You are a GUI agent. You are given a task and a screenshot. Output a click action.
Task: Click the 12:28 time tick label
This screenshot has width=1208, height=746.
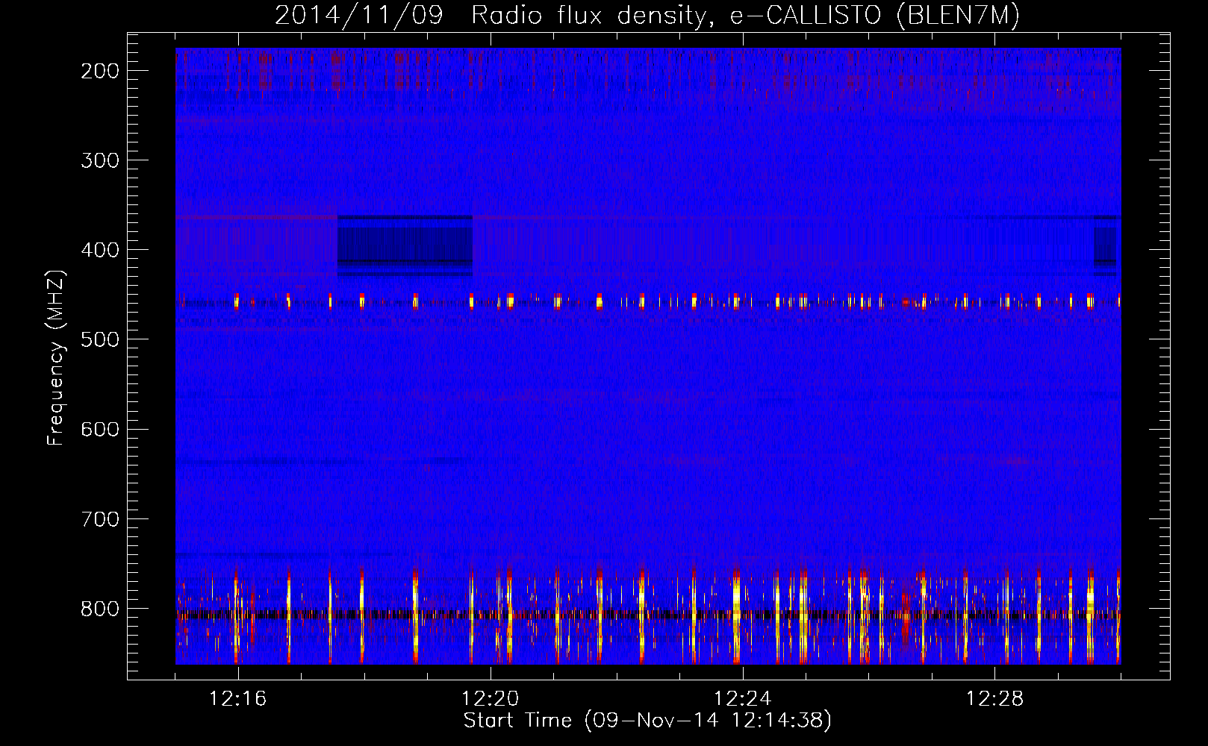[x=995, y=699]
